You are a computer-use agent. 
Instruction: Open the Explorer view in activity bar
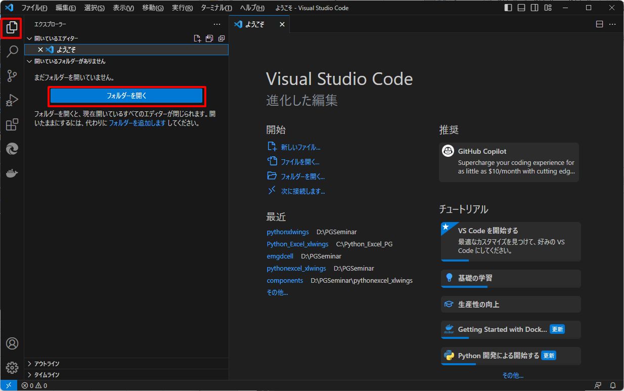pos(12,27)
